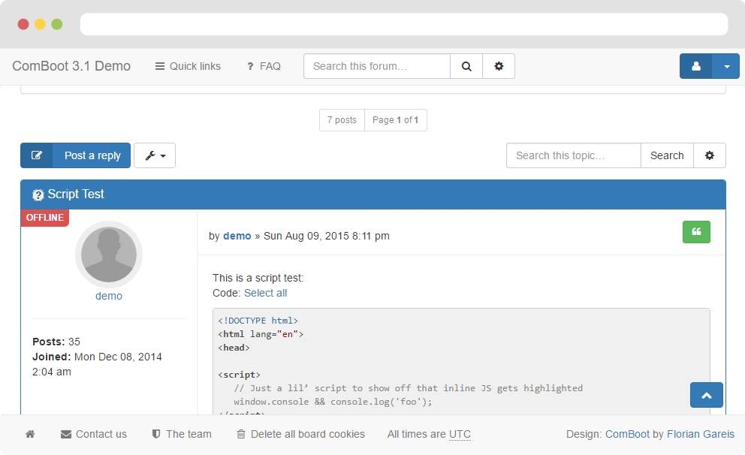The image size is (745, 455).
Task: Click the Post a reply button
Action: [92, 155]
